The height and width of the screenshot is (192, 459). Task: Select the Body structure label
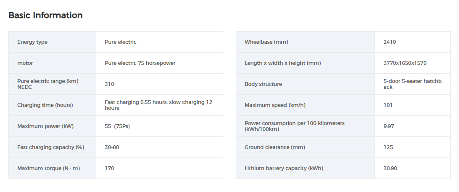pos(263,84)
